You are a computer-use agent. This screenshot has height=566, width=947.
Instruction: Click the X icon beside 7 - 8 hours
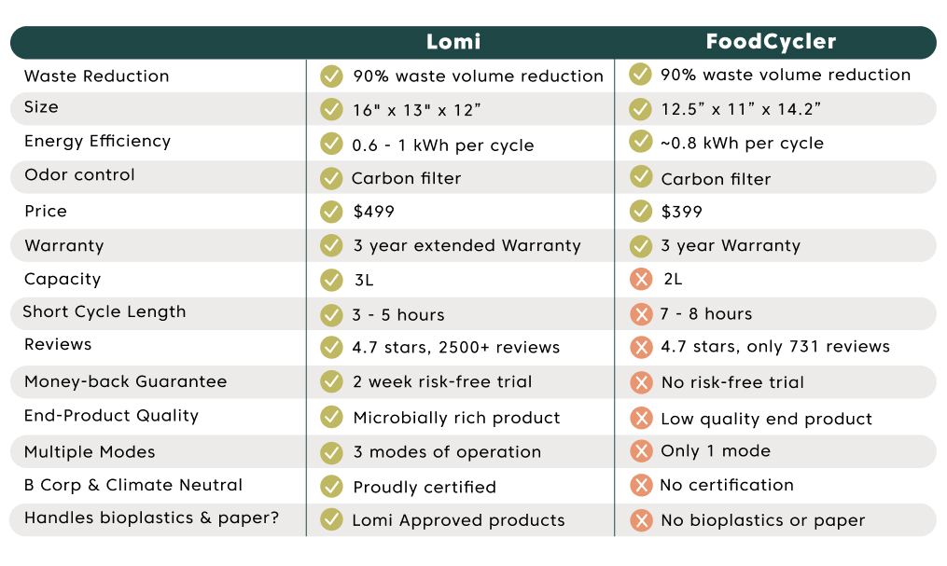click(640, 314)
